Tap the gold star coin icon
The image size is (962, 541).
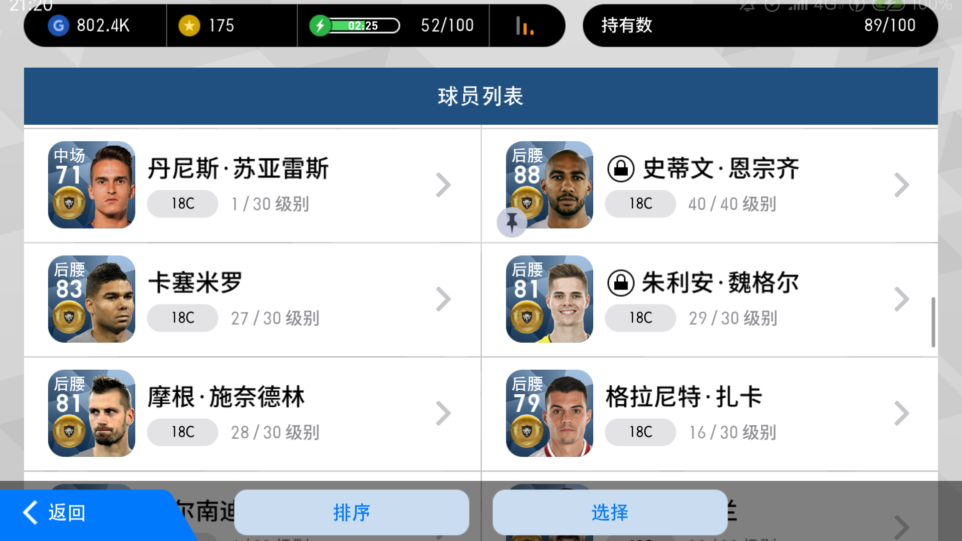pos(189,26)
